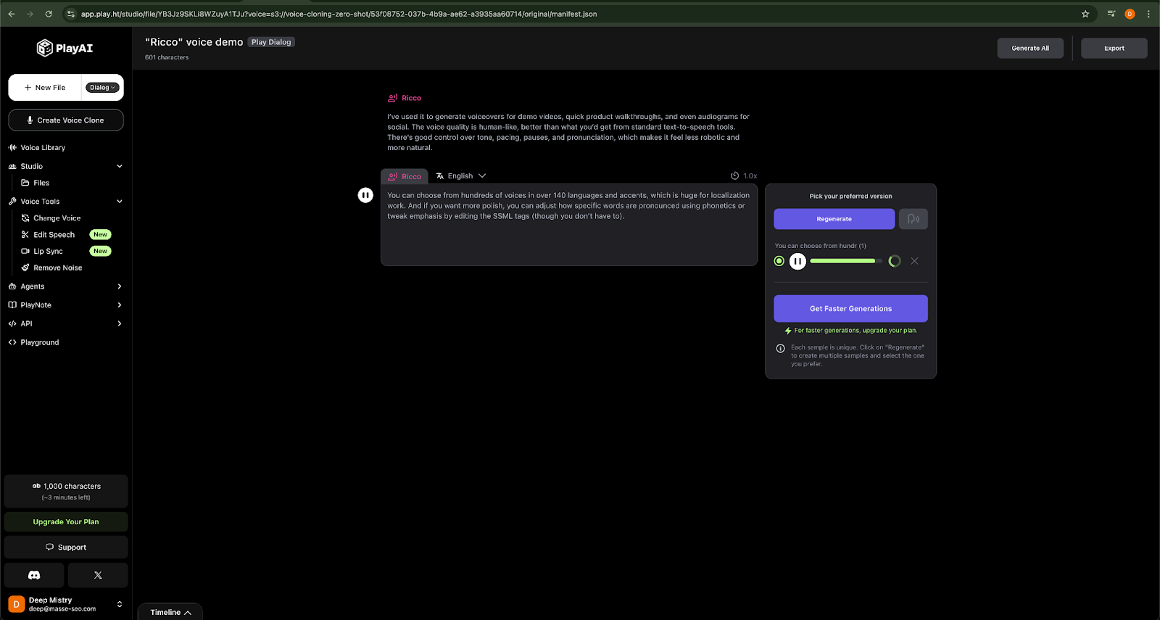Image resolution: width=1160 pixels, height=620 pixels.
Task: Click the user avatar 'D' in sidebar
Action: tap(16, 604)
